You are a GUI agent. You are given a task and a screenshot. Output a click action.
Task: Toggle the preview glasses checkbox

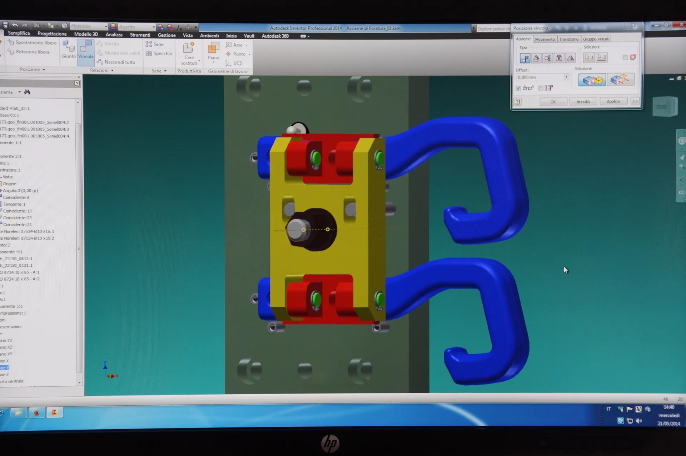tap(518, 88)
